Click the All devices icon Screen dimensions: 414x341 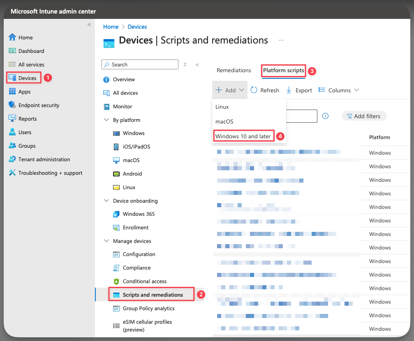click(x=106, y=93)
